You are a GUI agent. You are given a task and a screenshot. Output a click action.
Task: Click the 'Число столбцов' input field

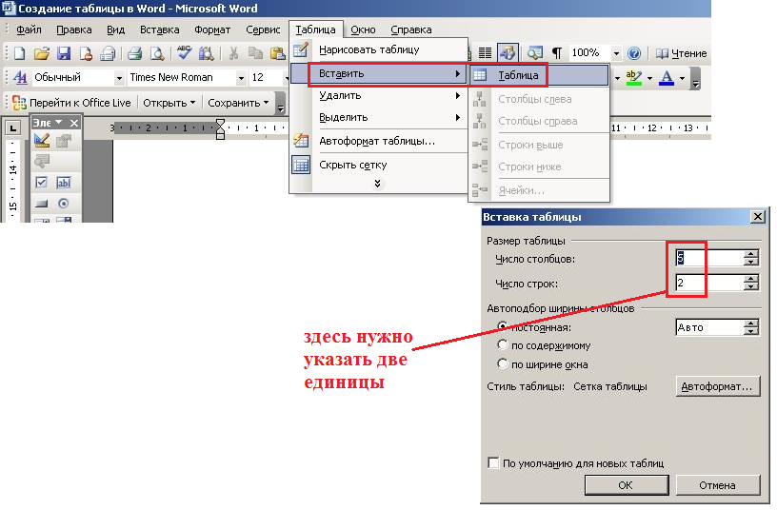point(708,258)
